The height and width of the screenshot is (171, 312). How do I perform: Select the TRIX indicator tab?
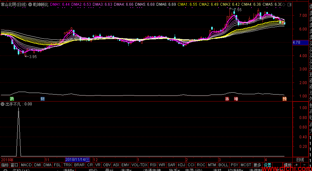click(68, 165)
